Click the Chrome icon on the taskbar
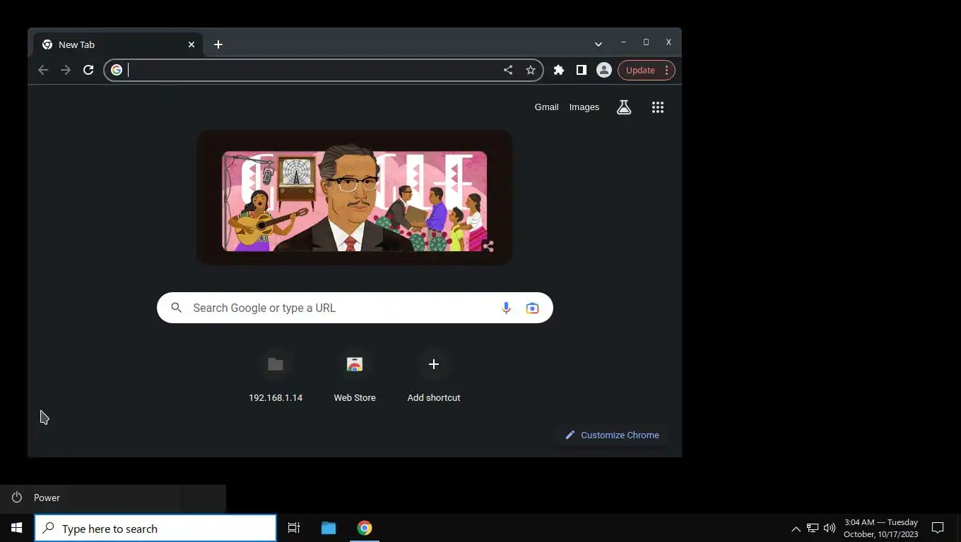The height and width of the screenshot is (542, 961). point(365,528)
